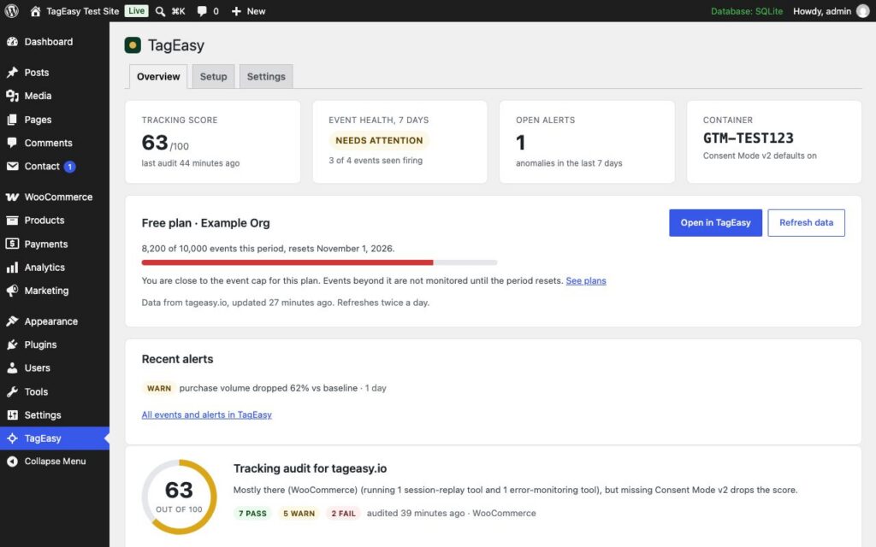Viewport: 876px width, 547px height.
Task: Click the Plugins plug icon
Action: [12, 345]
